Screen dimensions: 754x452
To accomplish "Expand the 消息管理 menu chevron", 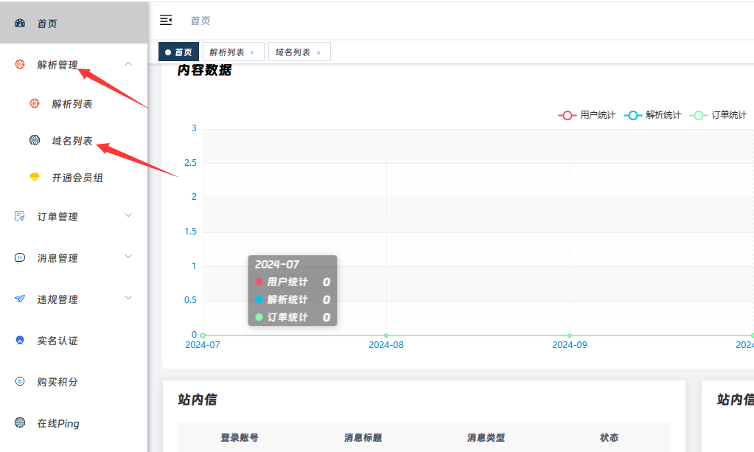I will (x=128, y=257).
